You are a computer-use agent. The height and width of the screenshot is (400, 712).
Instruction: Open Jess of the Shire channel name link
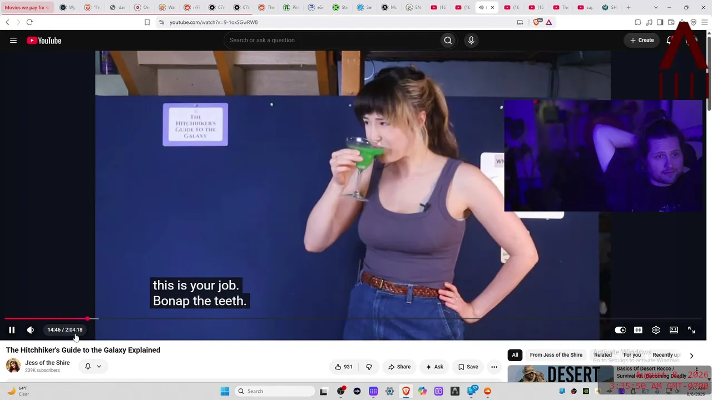pos(47,363)
